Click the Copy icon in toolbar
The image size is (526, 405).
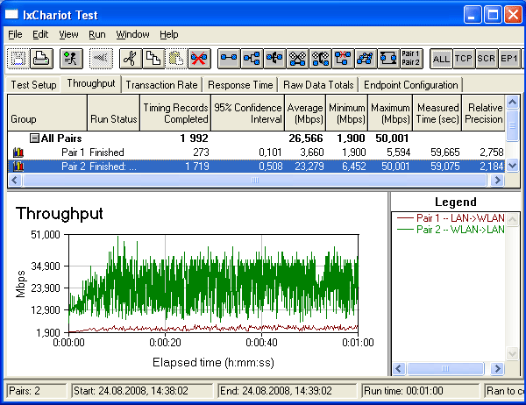click(x=153, y=59)
